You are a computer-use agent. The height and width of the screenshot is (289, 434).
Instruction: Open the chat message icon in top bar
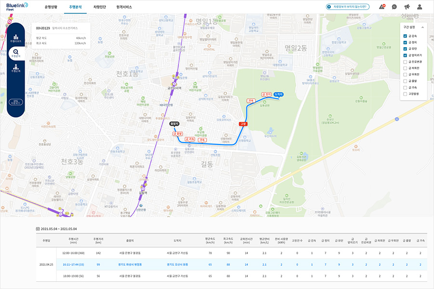[395, 6]
